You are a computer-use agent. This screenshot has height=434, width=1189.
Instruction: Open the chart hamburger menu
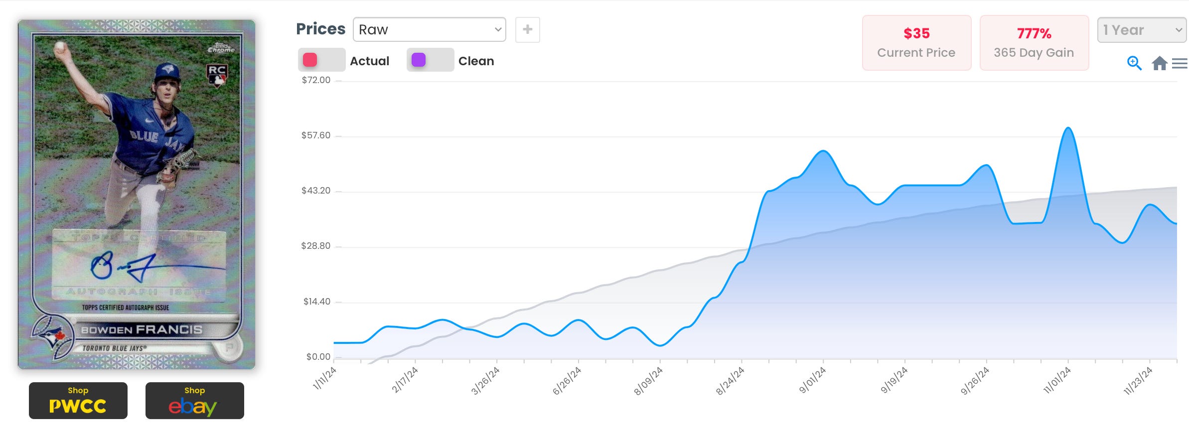[x=1180, y=63]
